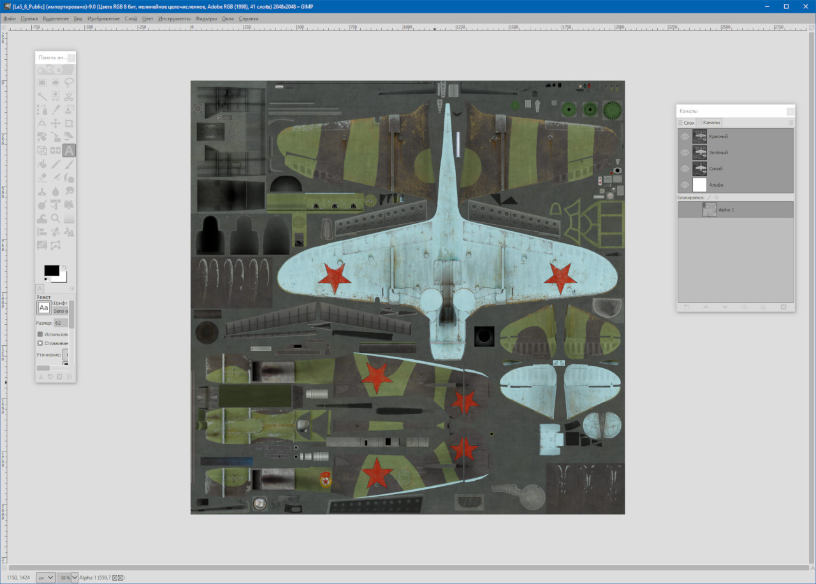Open the Фильтры menu

(206, 18)
